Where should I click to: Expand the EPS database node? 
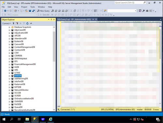point(9,61)
